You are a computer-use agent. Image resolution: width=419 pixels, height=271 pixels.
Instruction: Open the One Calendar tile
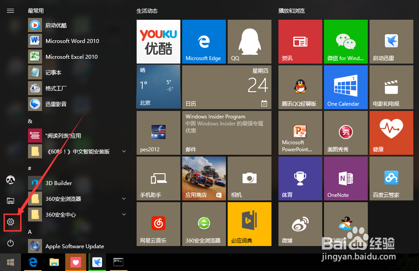click(x=346, y=87)
